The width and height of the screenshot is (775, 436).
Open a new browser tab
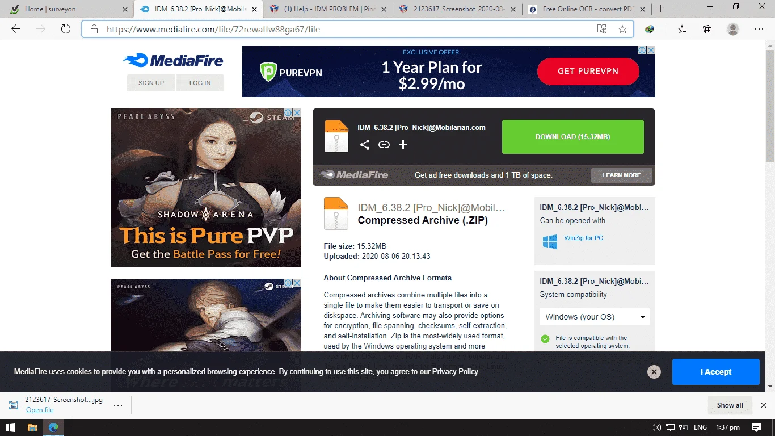coord(660,9)
